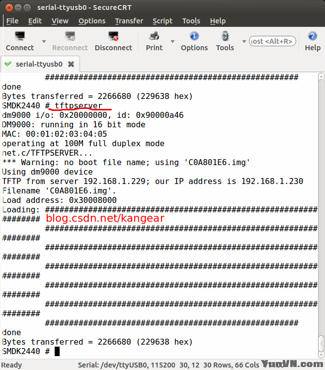Click 'Serial: /dev/ttyUSB0, 115200' in status bar
The height and width of the screenshot is (370, 325).
point(127,365)
